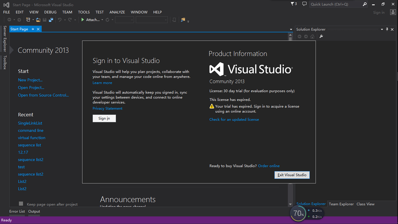Open the send feedback speech bubble
The image size is (398, 224).
point(304,4)
